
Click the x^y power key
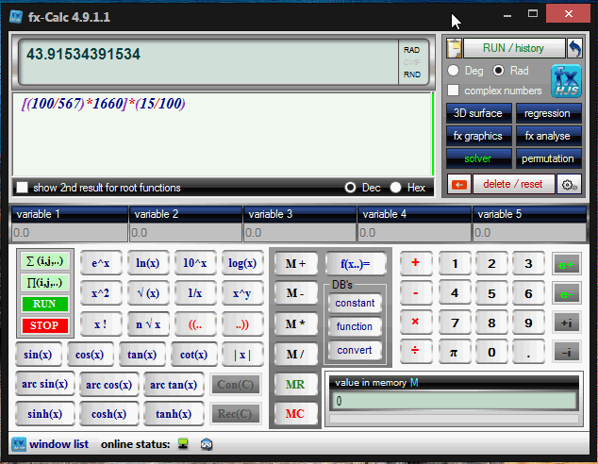tap(242, 293)
